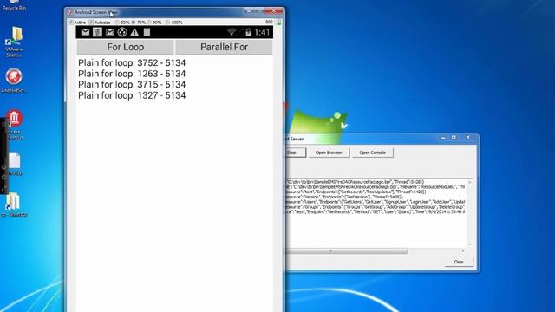555x312 pixels.
Task: Click the result line 'Plain for loop: 1327 - 5134'
Action: [x=132, y=95]
